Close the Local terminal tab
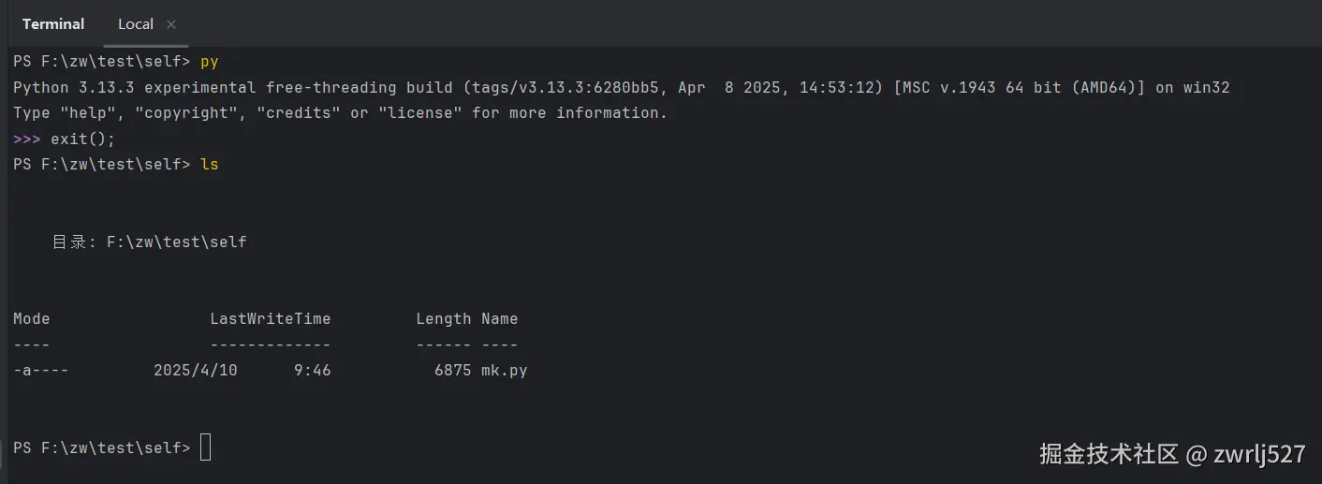 click(x=170, y=24)
